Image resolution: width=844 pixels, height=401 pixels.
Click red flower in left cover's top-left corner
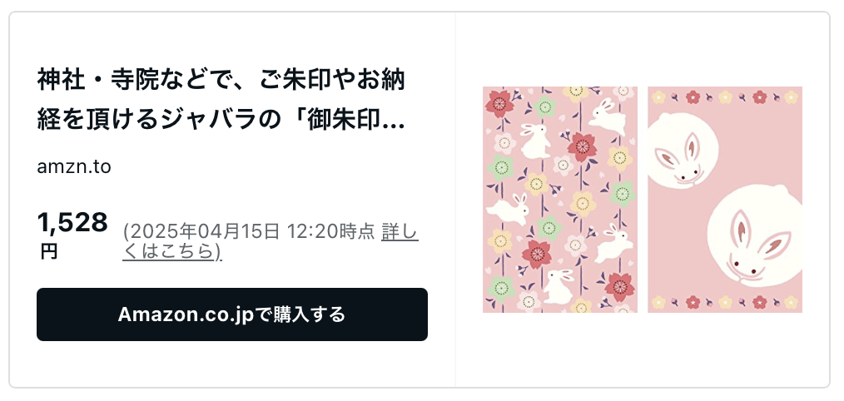tap(499, 103)
